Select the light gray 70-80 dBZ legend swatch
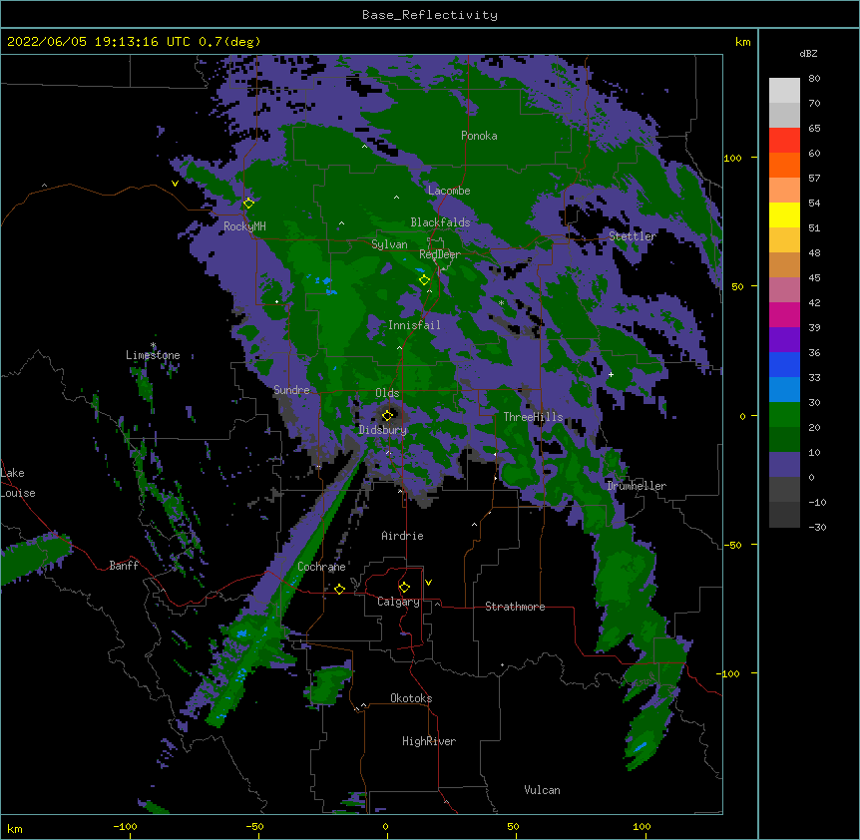 point(784,91)
